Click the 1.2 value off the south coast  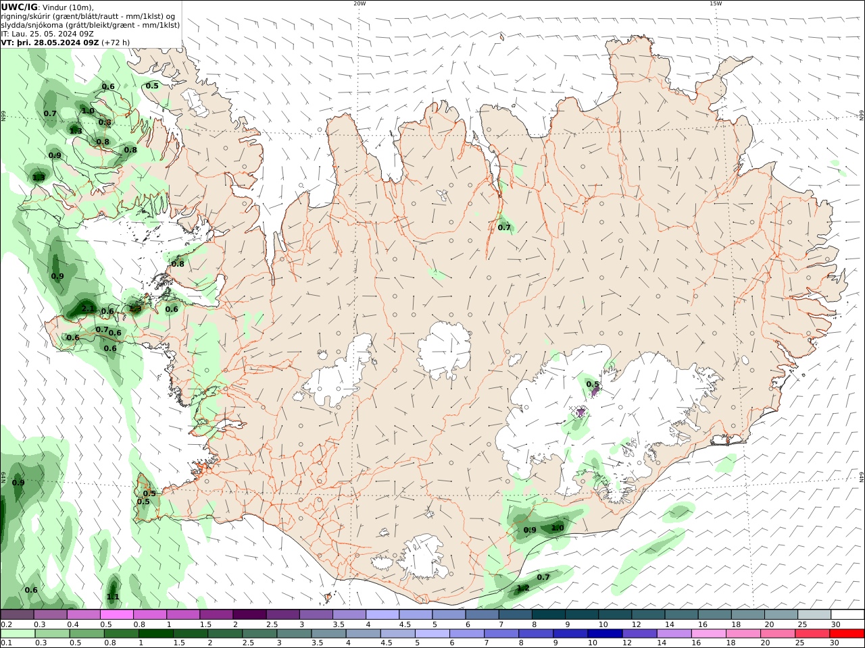(x=523, y=588)
